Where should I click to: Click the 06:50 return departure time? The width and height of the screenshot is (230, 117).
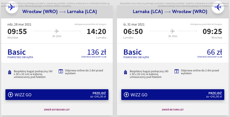133,31
